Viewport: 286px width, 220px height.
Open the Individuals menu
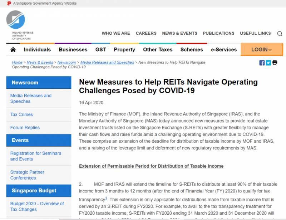(37, 49)
